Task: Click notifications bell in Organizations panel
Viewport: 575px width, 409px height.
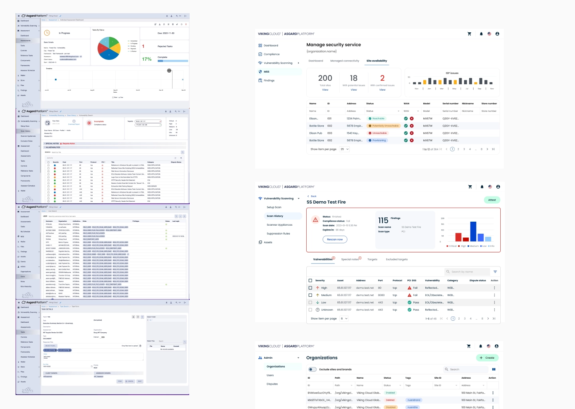Action: [480, 346]
